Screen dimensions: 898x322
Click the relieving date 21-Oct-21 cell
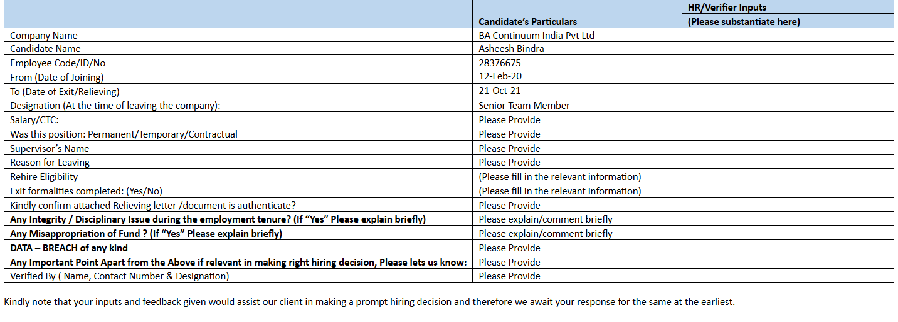(500, 91)
